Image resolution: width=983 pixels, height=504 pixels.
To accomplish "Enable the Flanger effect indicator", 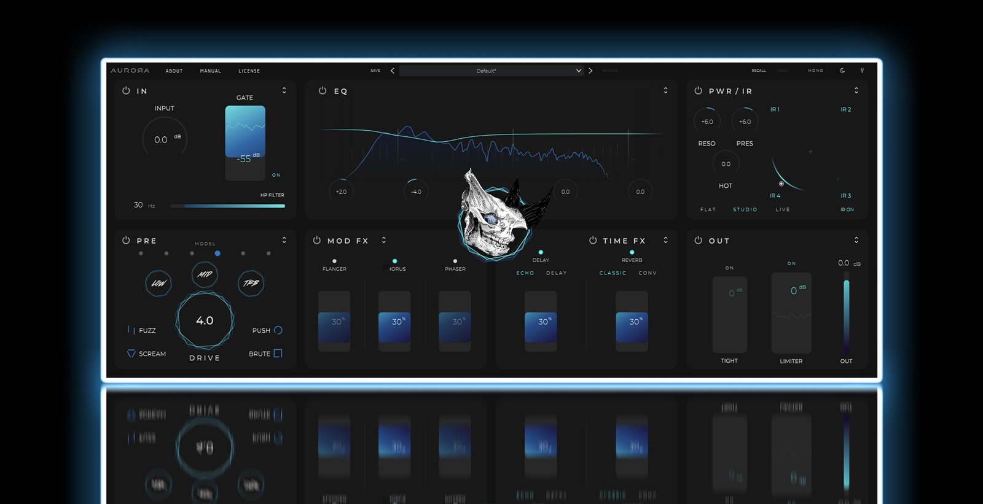I will 334,261.
